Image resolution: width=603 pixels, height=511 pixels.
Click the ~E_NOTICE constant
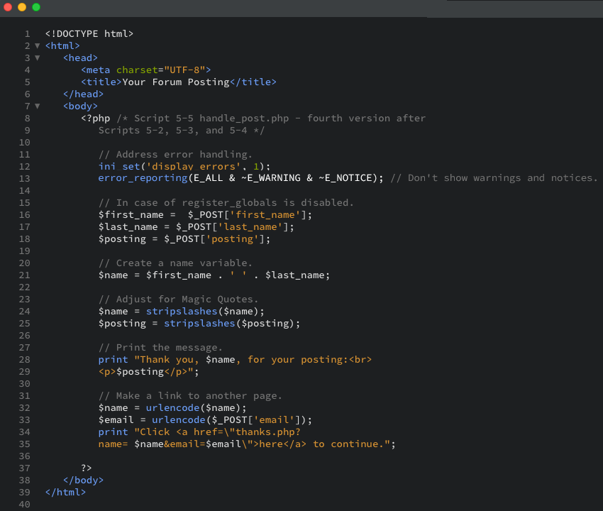pos(345,178)
